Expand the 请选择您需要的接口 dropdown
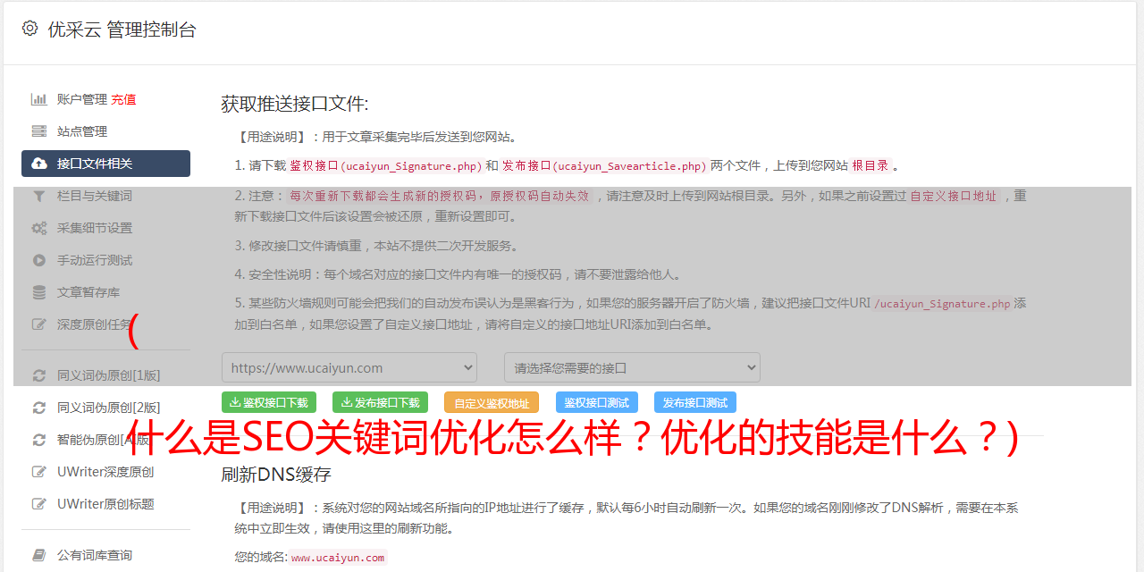Screen dimensions: 1144x572 (632, 367)
